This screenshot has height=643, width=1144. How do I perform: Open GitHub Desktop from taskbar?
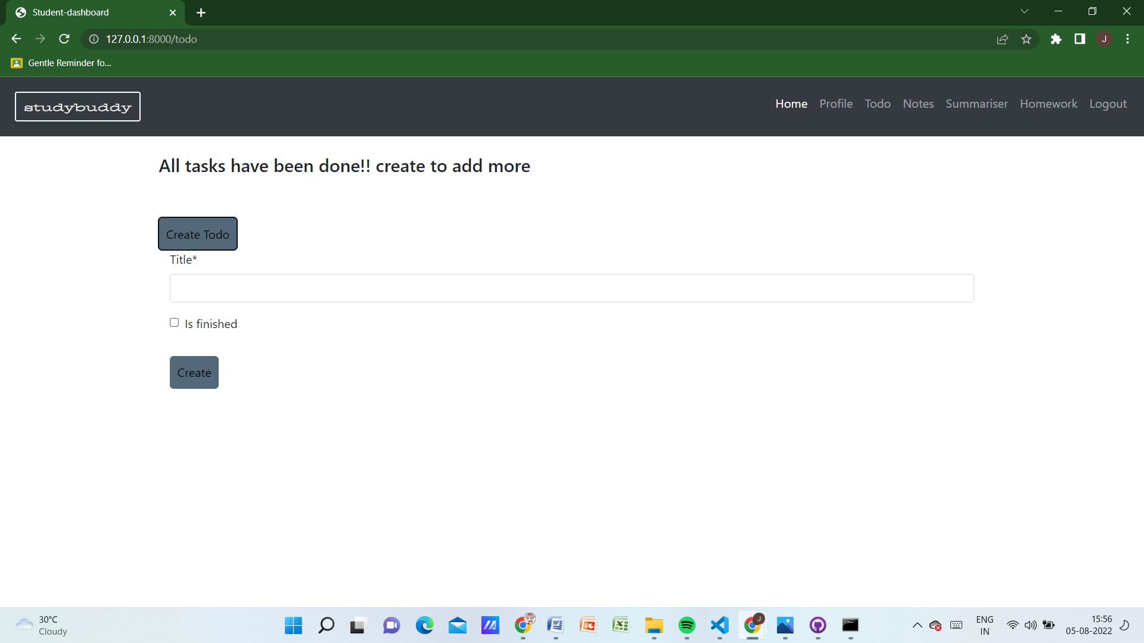[x=818, y=625]
